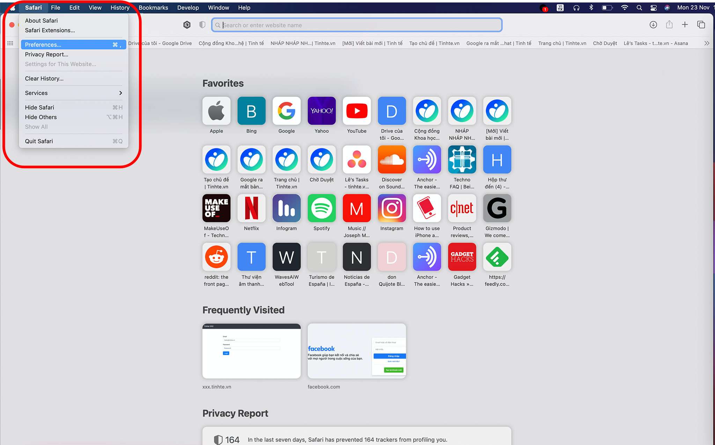Screen dimensions: 715x445
Task: Open the Gizmodo favorite icon
Action: coord(497,208)
